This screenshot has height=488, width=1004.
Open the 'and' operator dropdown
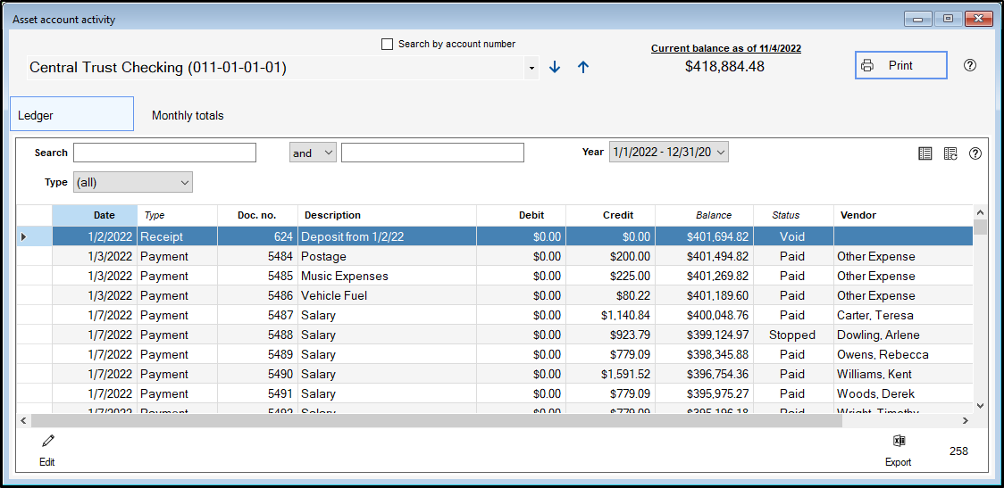tap(313, 153)
